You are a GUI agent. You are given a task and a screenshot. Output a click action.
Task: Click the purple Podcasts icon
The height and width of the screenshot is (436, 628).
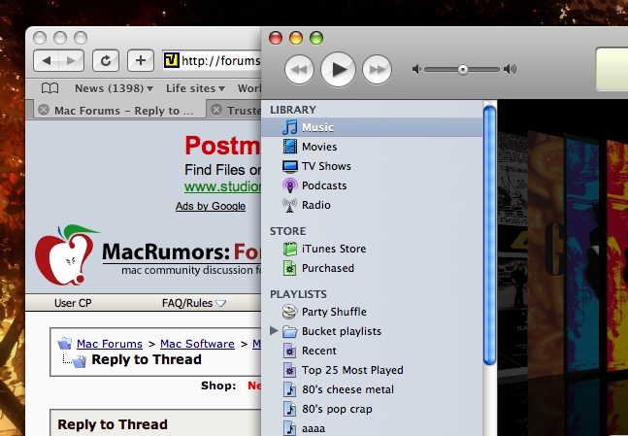pyautogui.click(x=289, y=185)
